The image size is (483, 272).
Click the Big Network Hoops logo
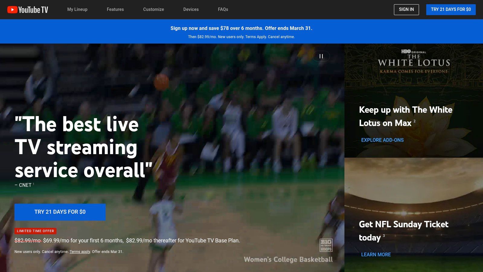[326, 245]
